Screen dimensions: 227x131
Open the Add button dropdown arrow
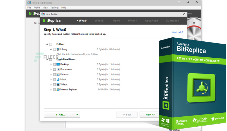tap(77, 115)
